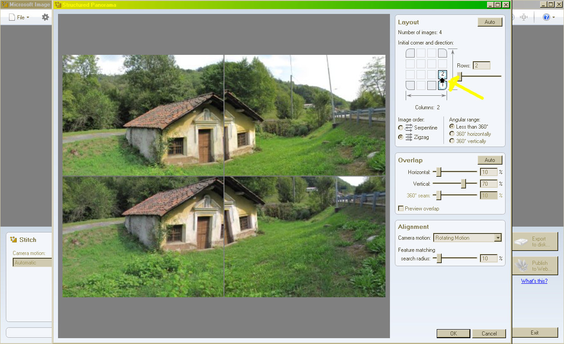Click the Vertical overlap value 70 field
Image resolution: width=564 pixels, height=344 pixels.
488,184
